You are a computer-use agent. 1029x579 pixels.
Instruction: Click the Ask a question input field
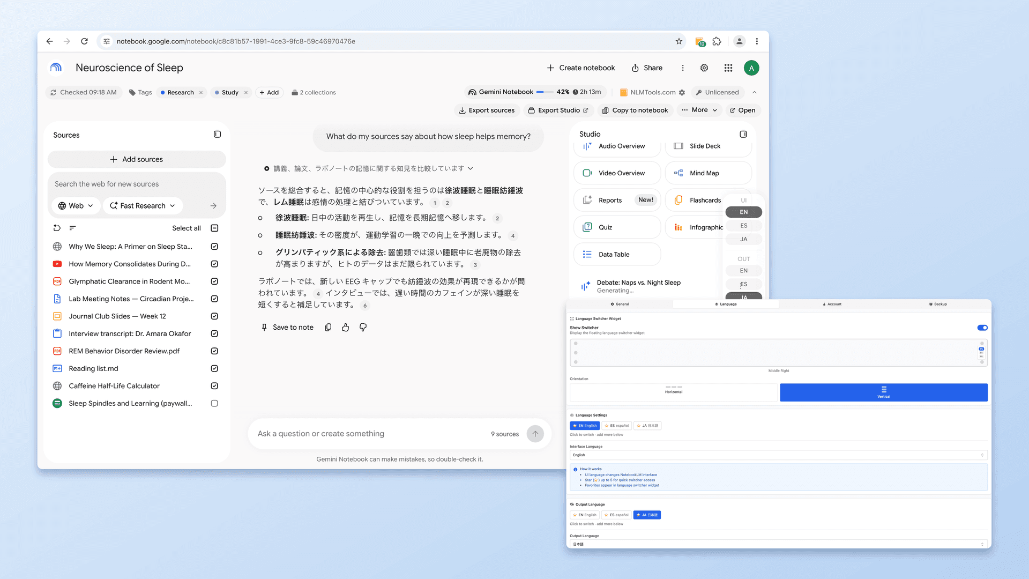tap(370, 434)
